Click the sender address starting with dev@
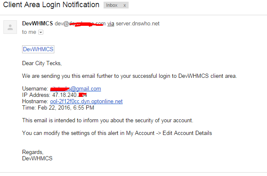Image resolution: width=267 pixels, height=176 pixels. pos(80,24)
